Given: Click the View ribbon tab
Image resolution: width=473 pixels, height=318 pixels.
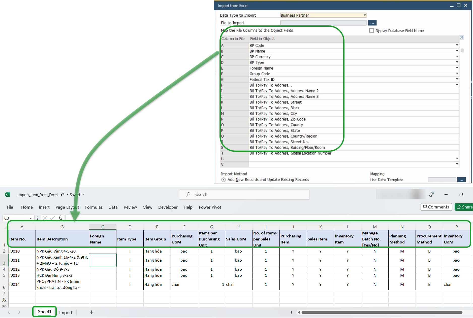Looking at the screenshot, I should click(148, 207).
